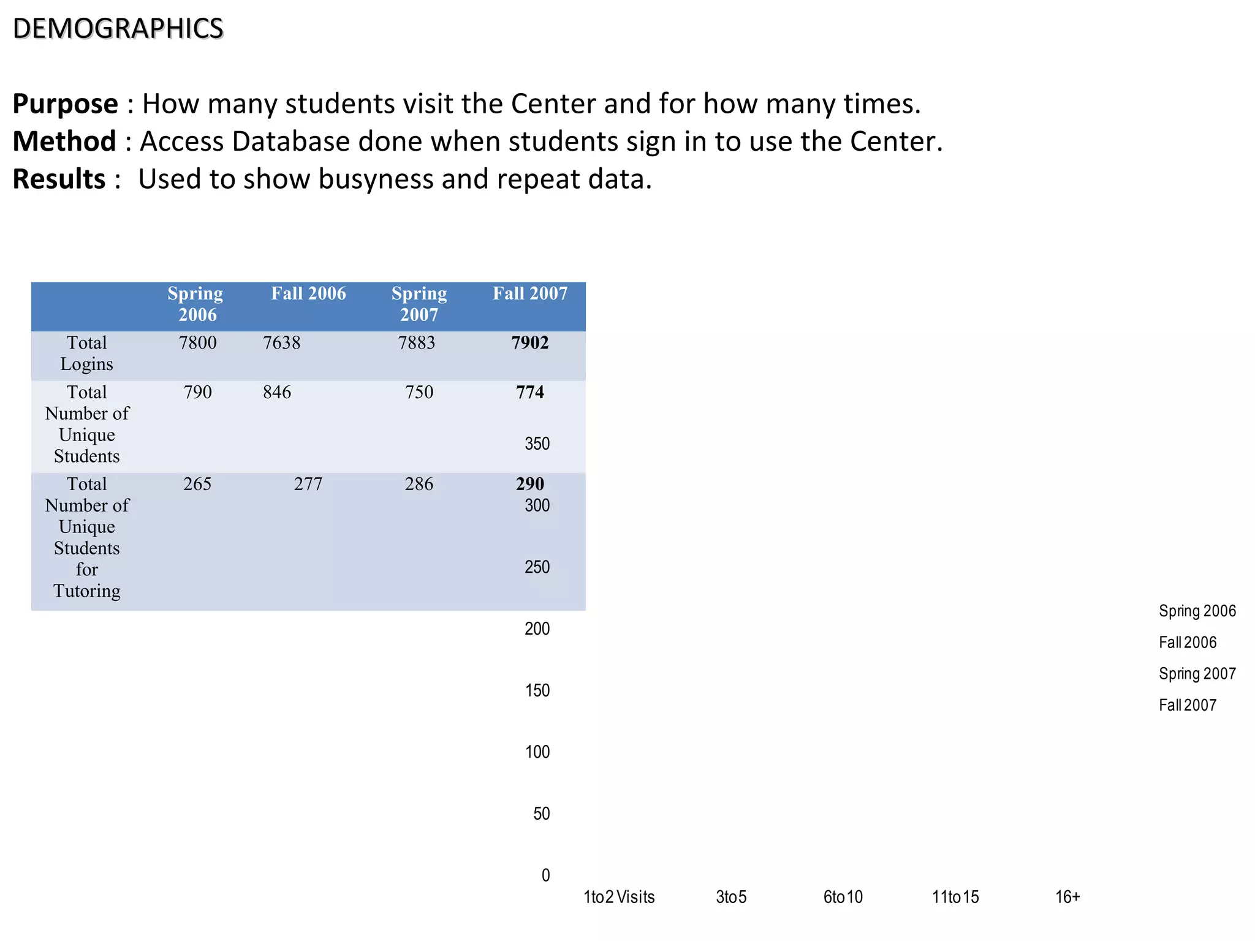Click the bold 290 tutoring value
Image resolution: width=1255 pixels, height=941 pixels.
pyautogui.click(x=530, y=484)
